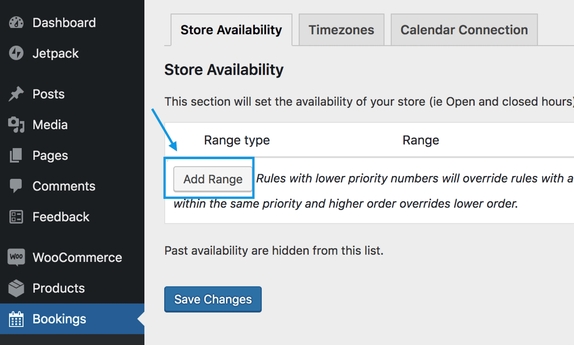
Task: Click the Bookings calendar icon
Action: pos(16,319)
